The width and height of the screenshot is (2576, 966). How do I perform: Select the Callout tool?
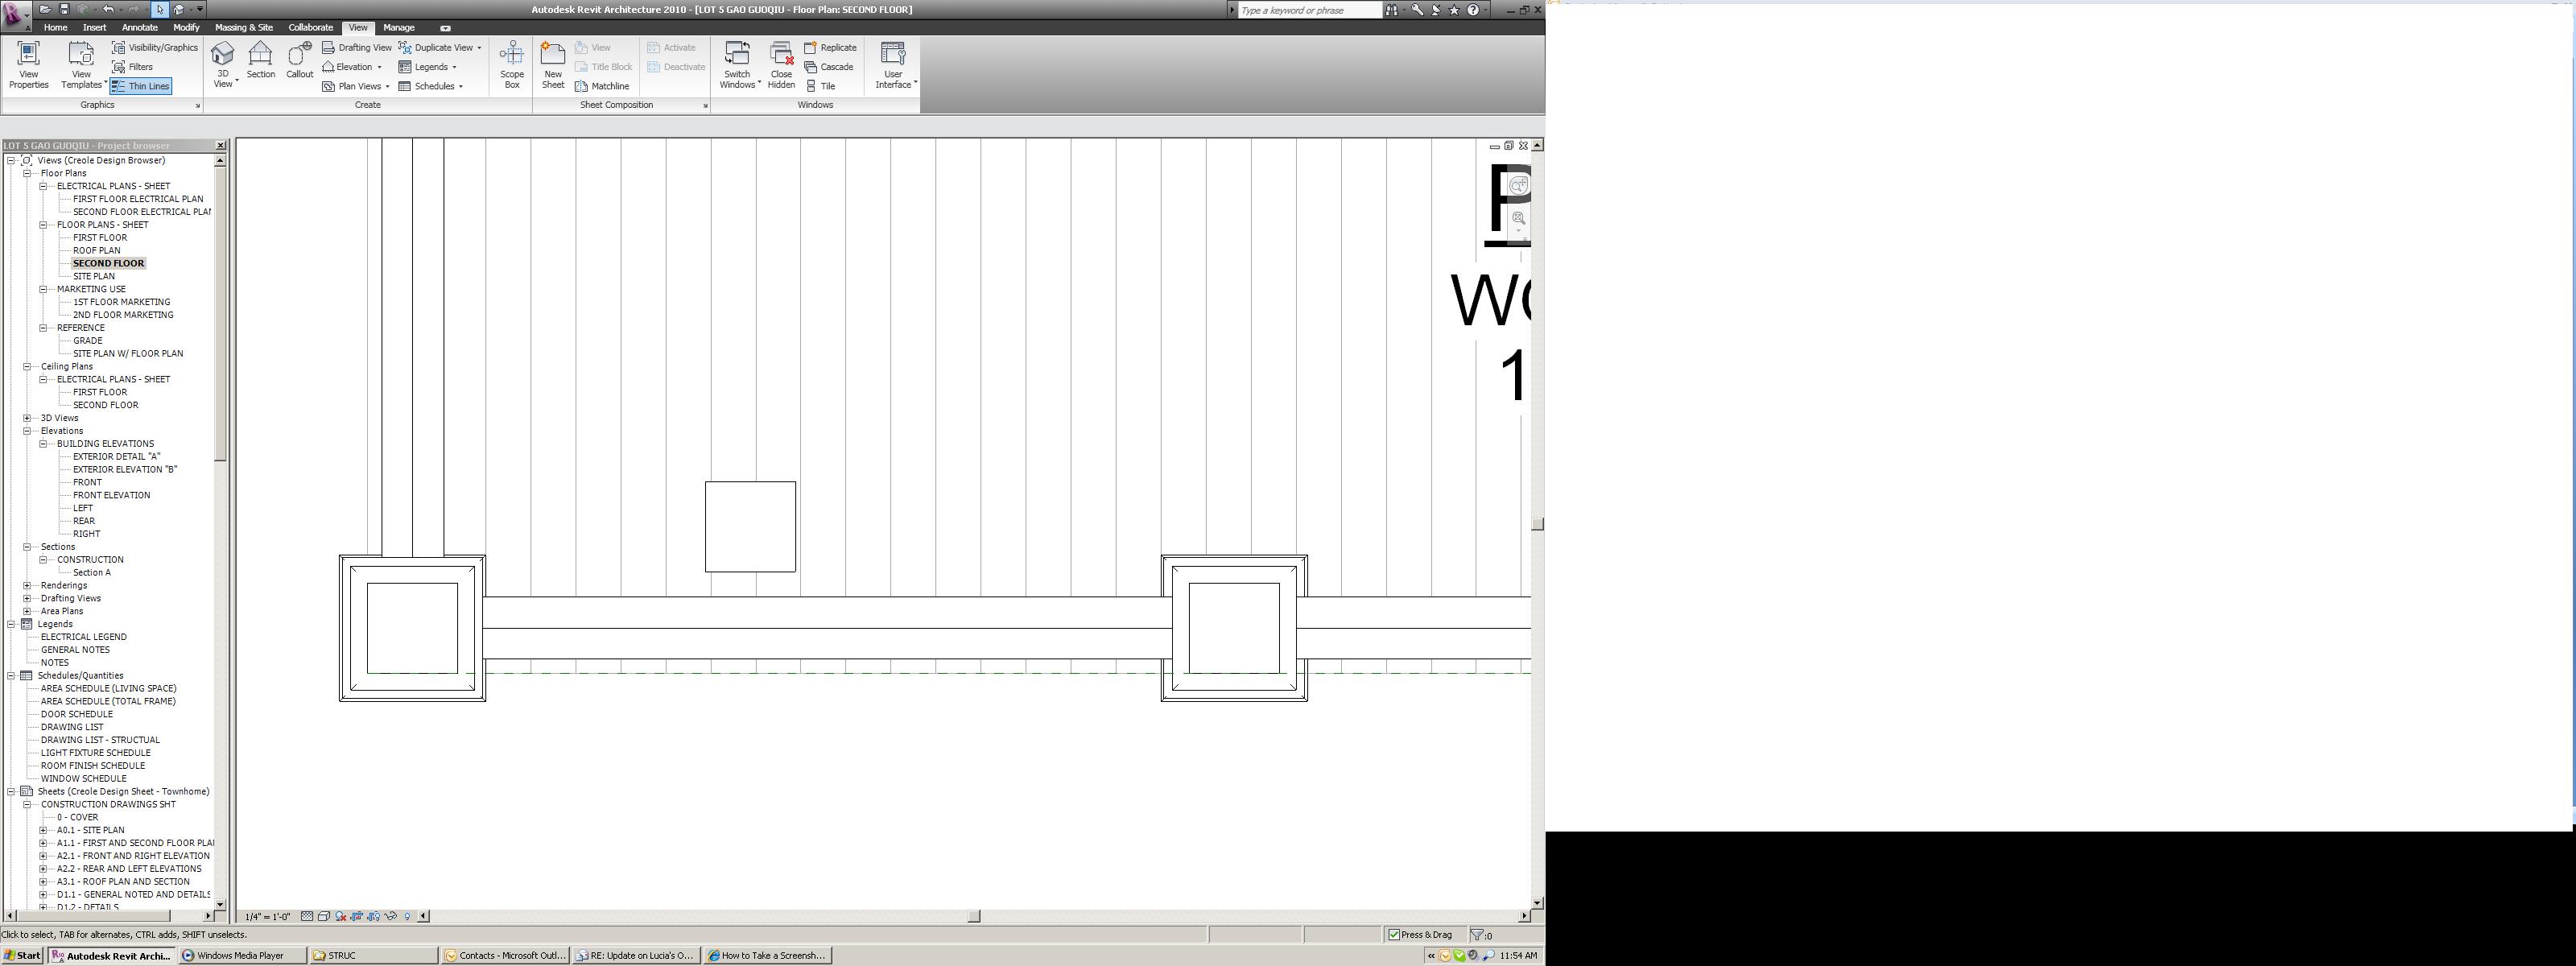point(299,60)
